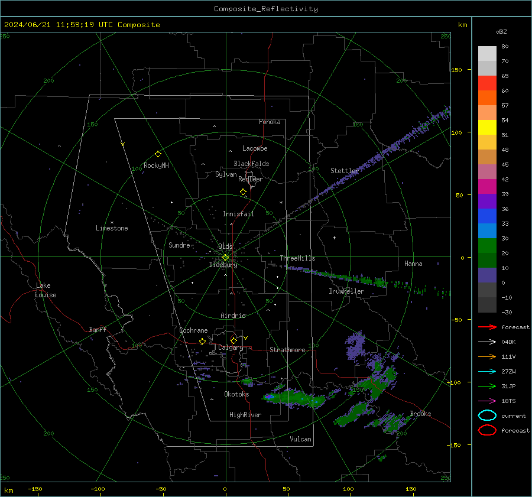The image size is (532, 497).
Task: Click the Olds town label
Action: pos(225,246)
